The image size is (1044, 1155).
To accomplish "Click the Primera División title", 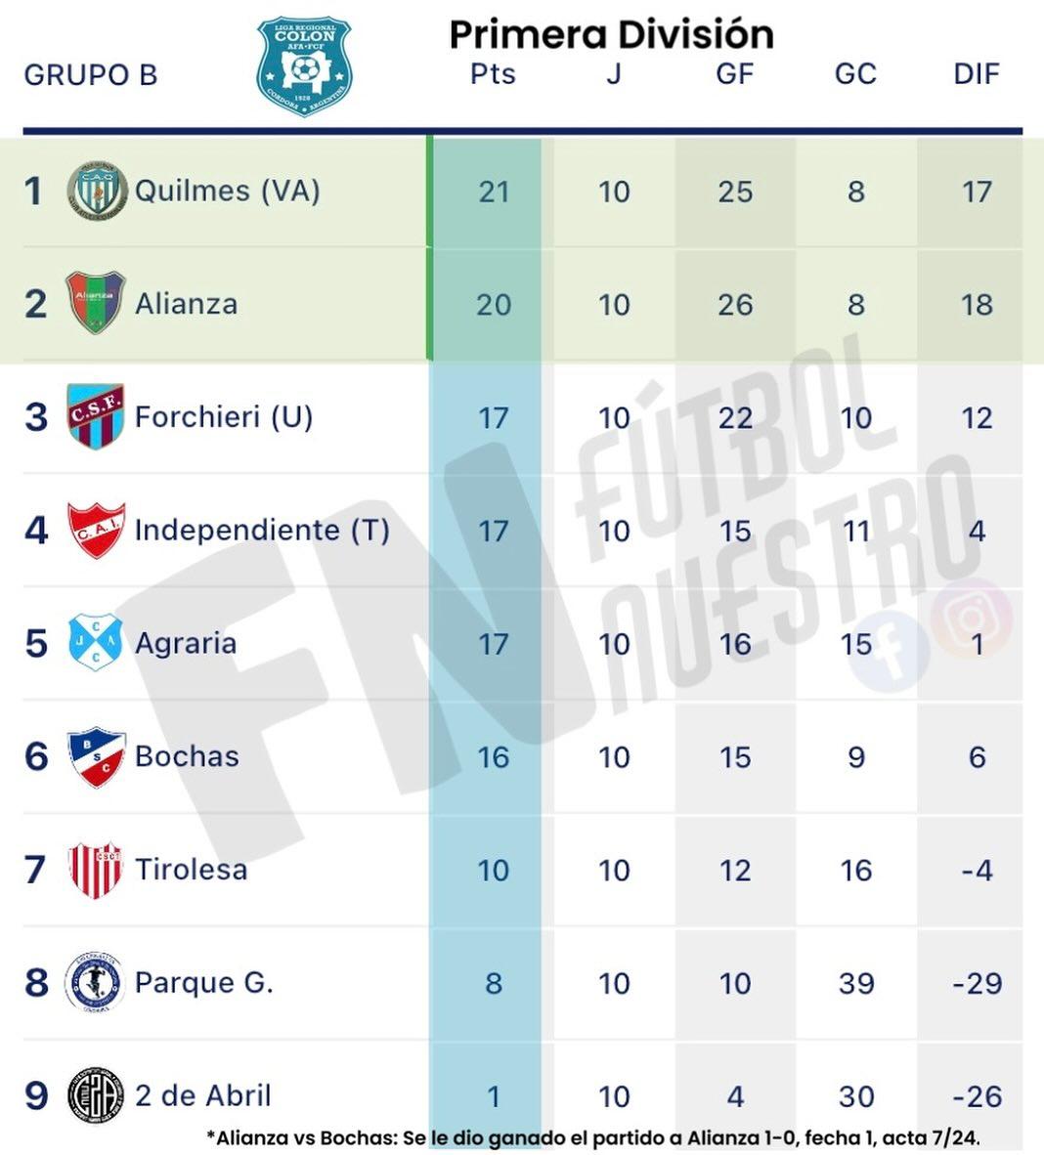I will tap(611, 34).
